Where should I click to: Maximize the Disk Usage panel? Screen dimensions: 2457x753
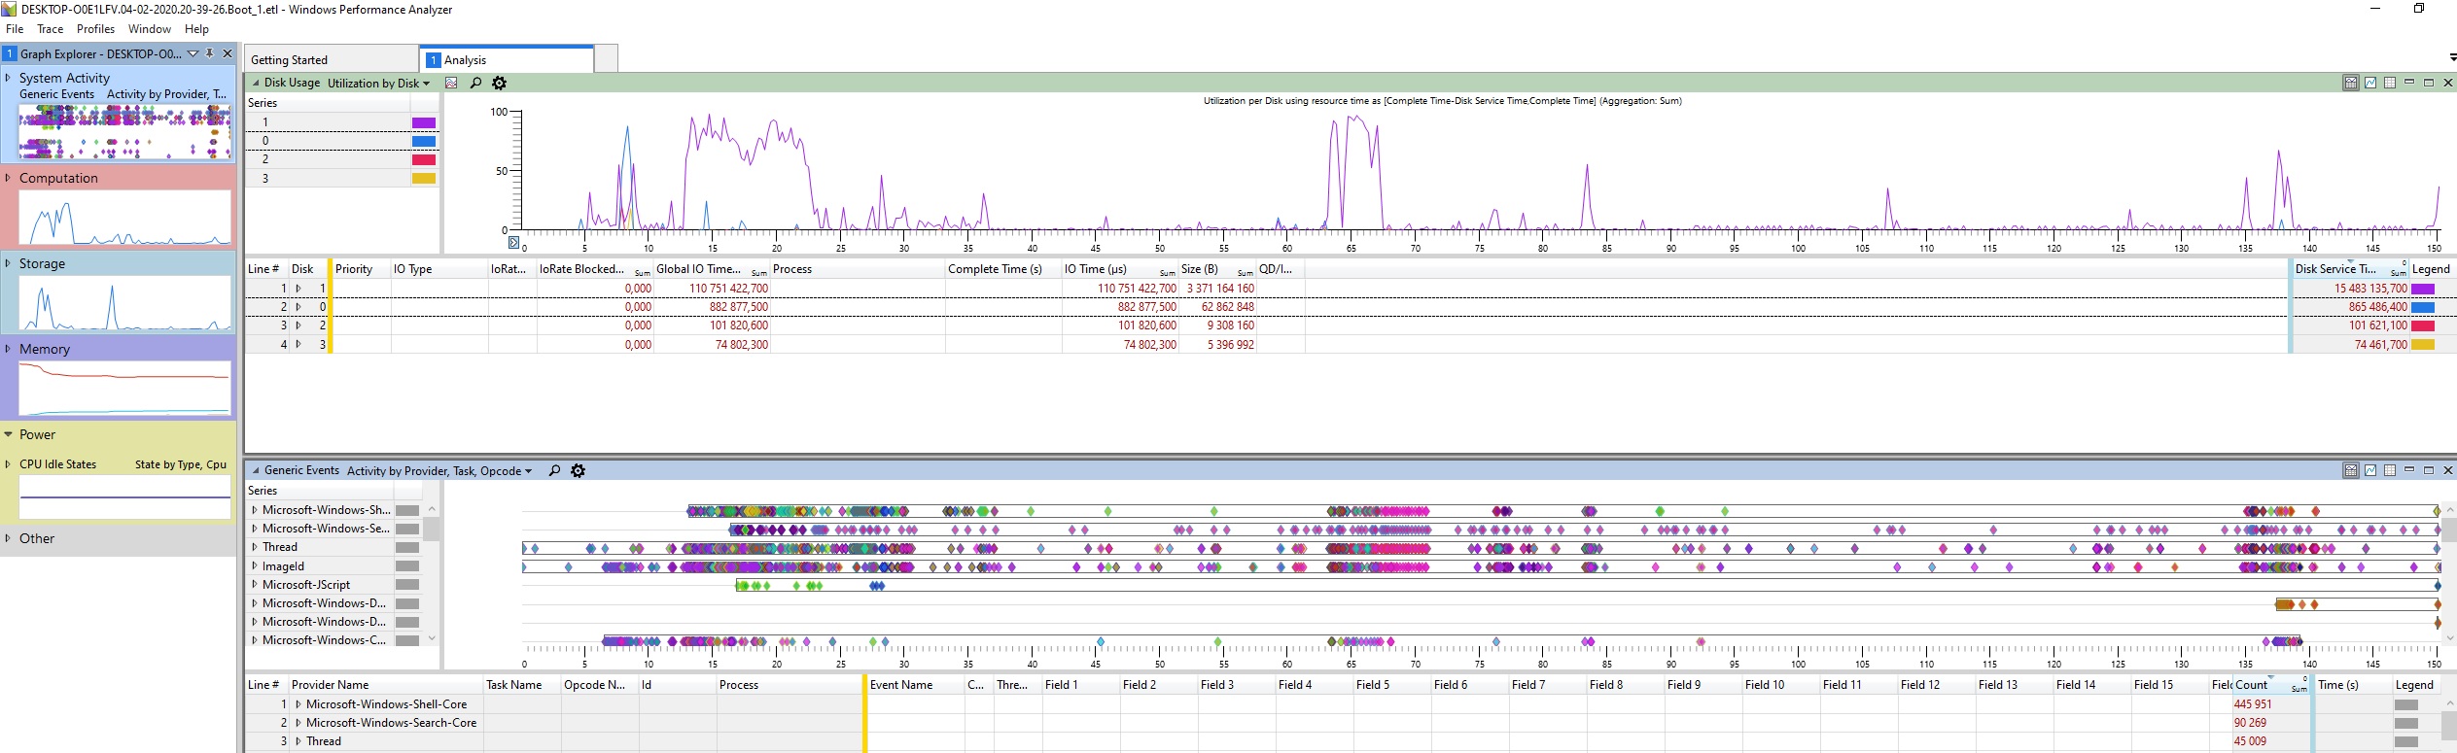(2429, 83)
